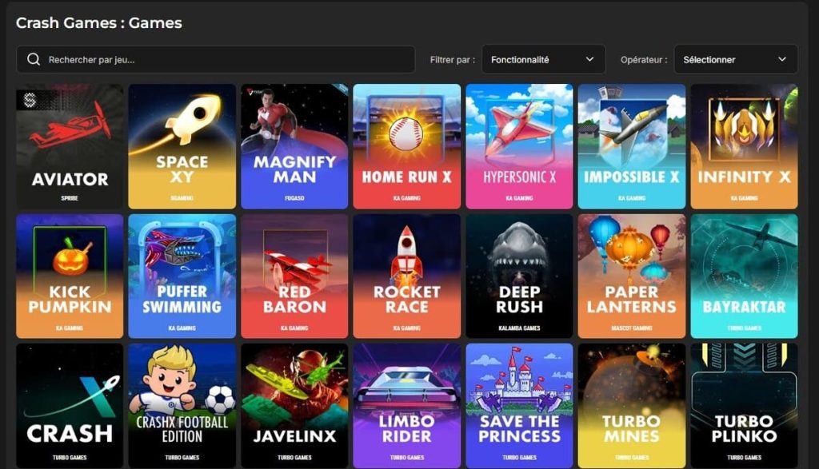Launch the Impossible X game
819x469 pixels.
click(x=632, y=146)
